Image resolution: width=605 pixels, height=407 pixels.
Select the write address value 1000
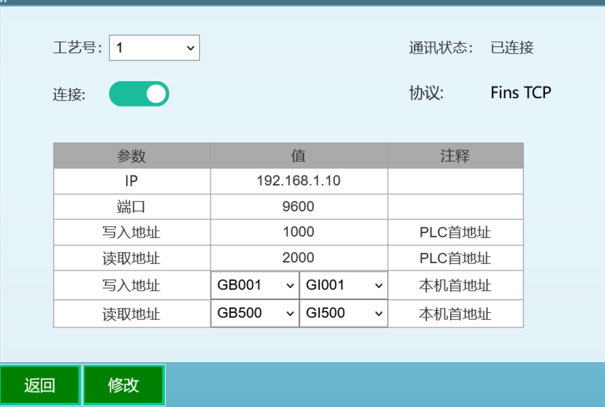coord(298,232)
